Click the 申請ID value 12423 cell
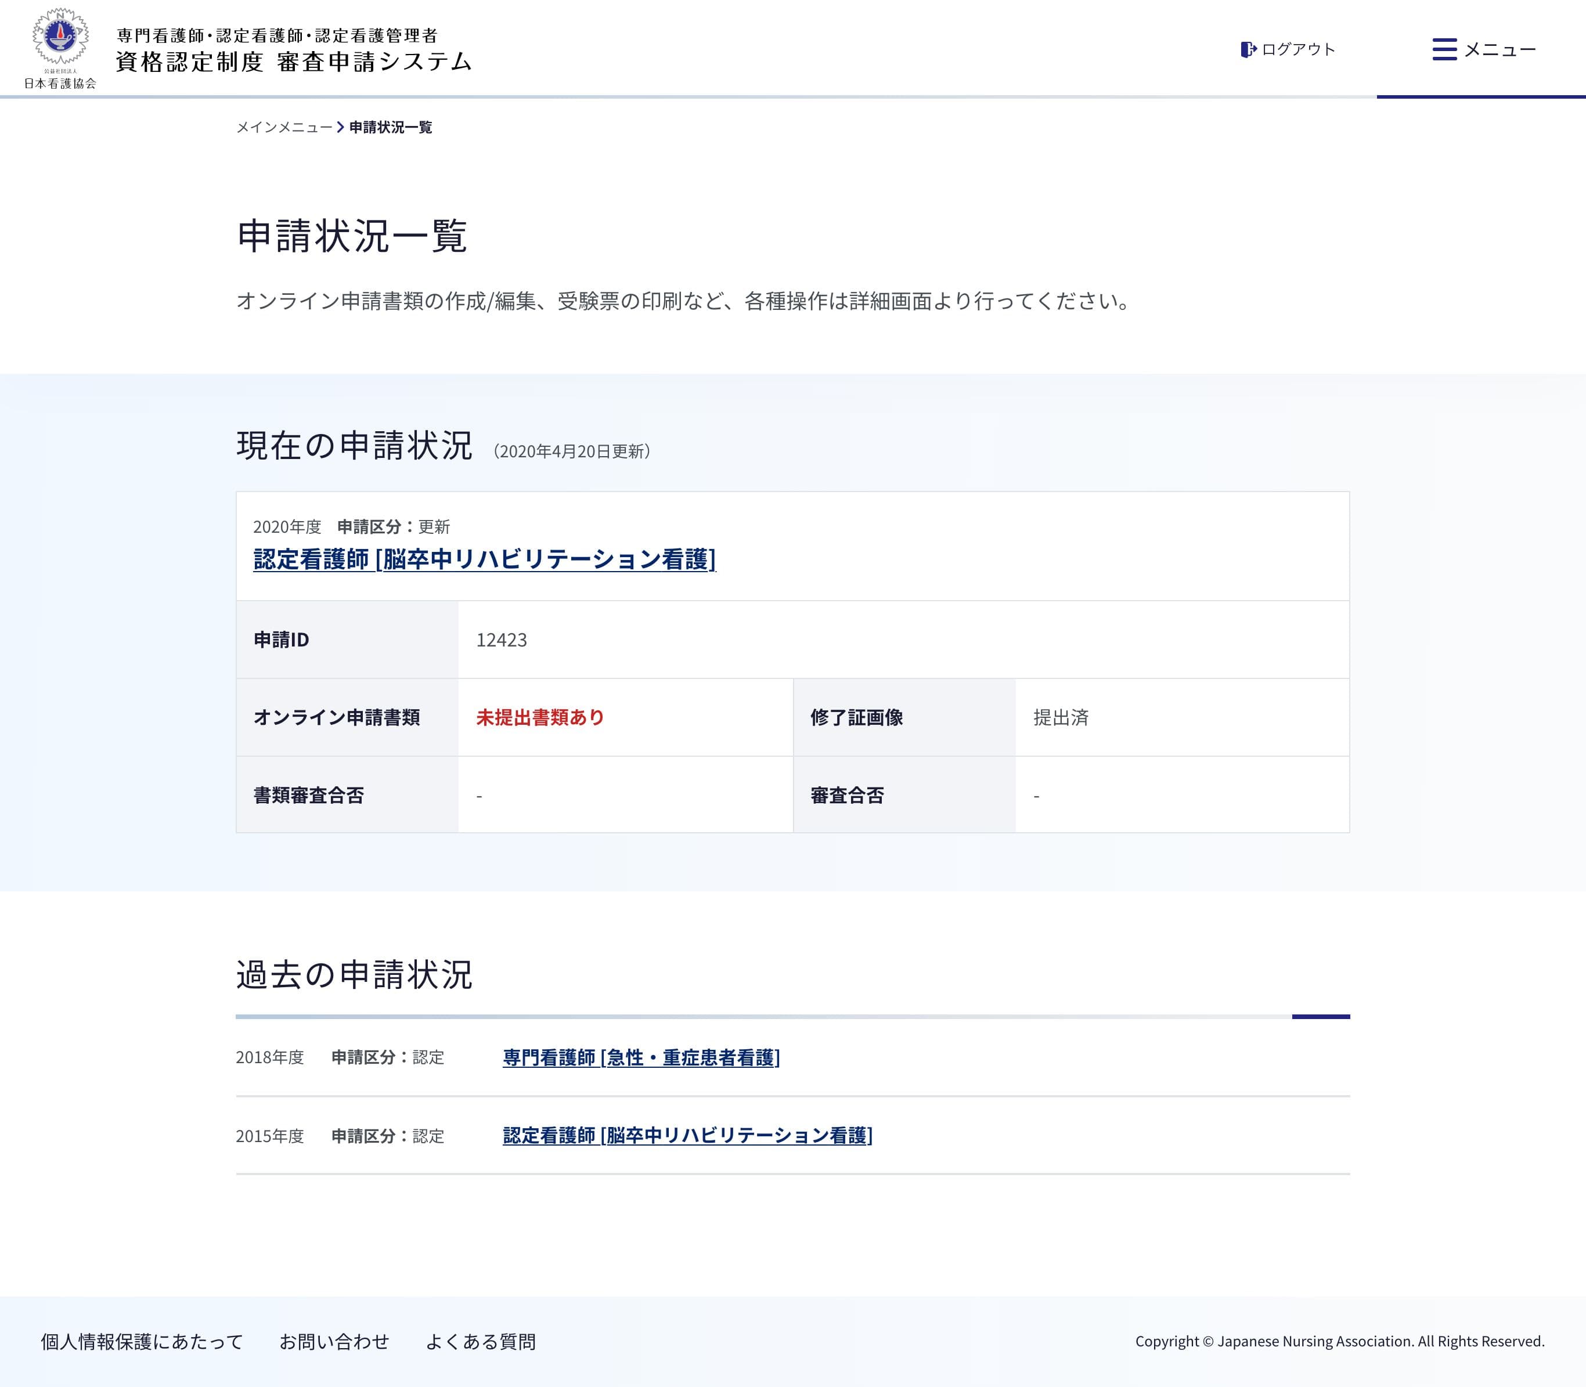The image size is (1586, 1387). 501,640
